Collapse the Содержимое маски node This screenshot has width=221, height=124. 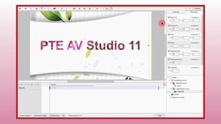[171, 89]
